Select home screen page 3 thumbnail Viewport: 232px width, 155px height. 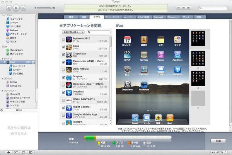(198, 78)
